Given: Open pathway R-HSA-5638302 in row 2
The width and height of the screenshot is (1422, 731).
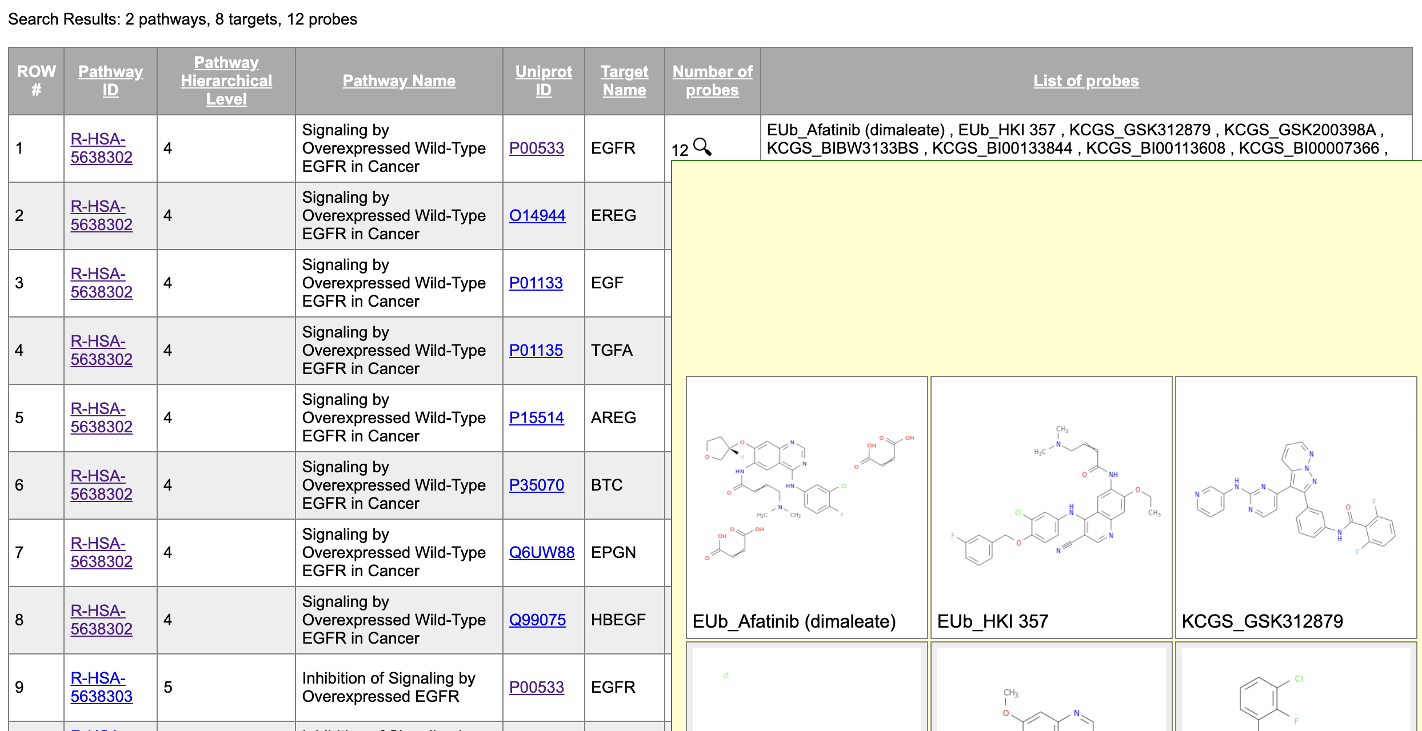Looking at the screenshot, I should [x=101, y=215].
